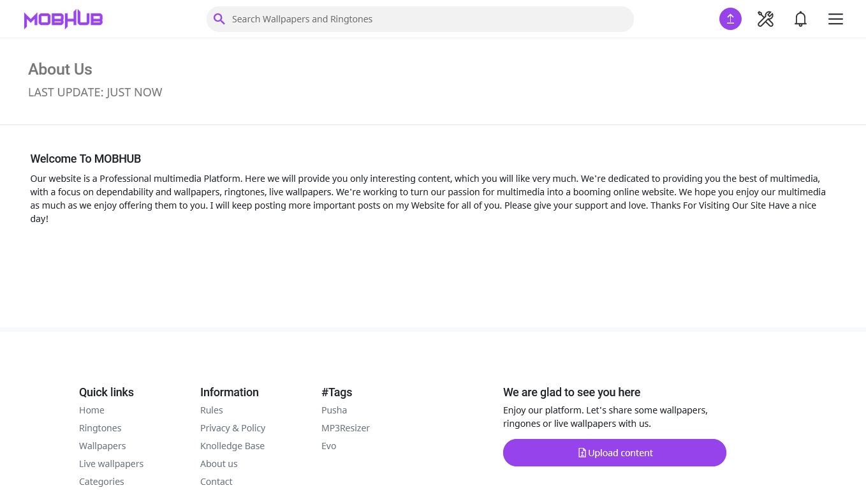Select the Evo tag
Viewport: 866px width, 490px height.
(329, 446)
